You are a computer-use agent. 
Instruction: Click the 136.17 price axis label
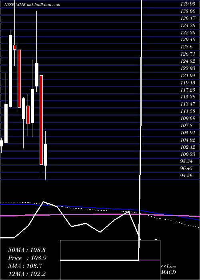(x=187, y=18)
